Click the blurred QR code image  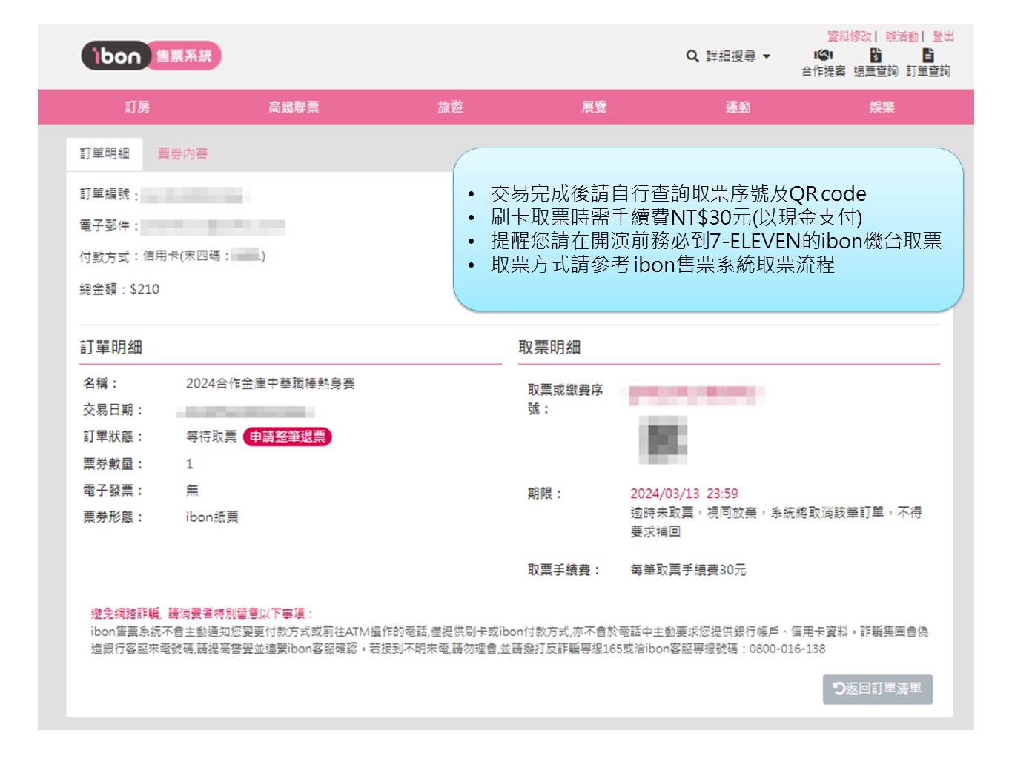(664, 440)
